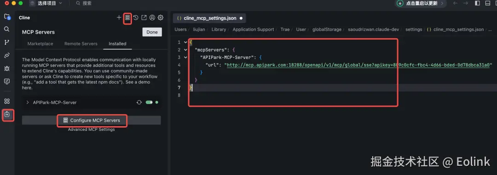This screenshot has height=175, width=497.
Task: Collapse code fold arrow on line 2
Action: click(185, 50)
